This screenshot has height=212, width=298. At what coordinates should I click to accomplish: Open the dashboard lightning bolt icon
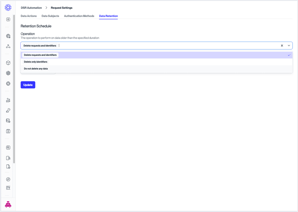8,19
